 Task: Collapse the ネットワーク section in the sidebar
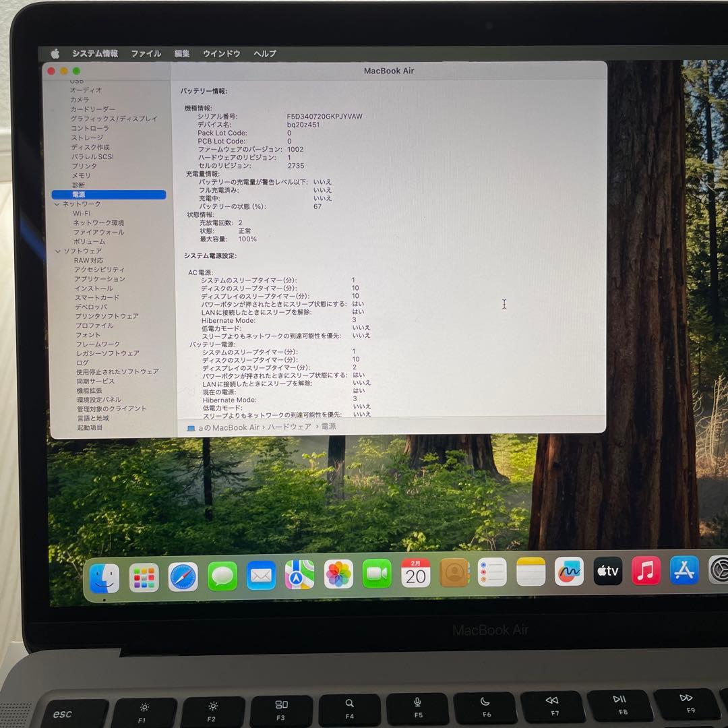[58, 204]
